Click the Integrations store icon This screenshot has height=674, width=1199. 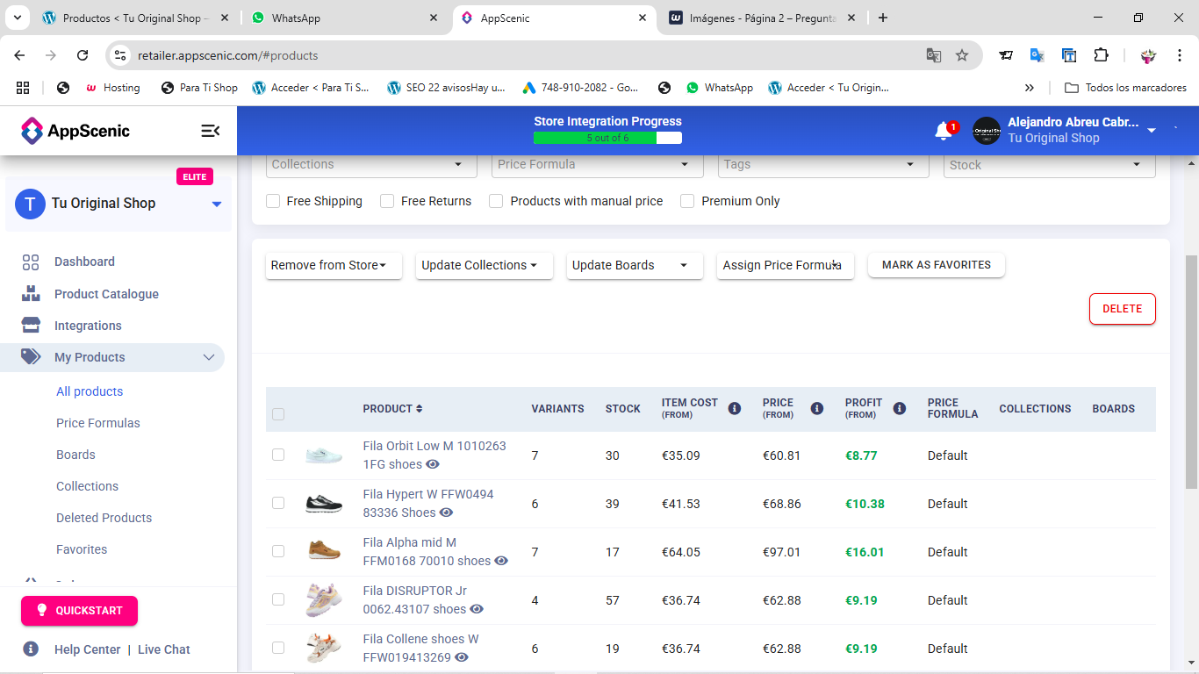click(x=31, y=326)
